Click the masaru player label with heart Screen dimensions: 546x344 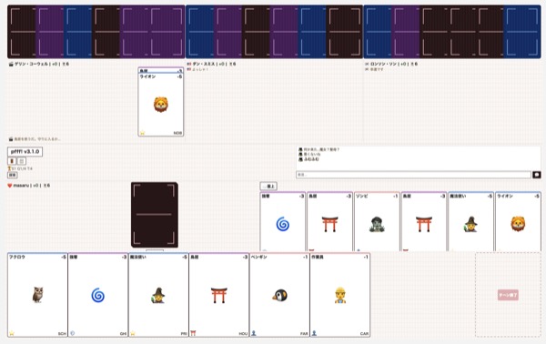[x=28, y=186]
